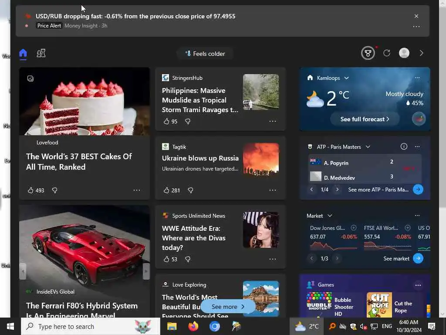The width and height of the screenshot is (446, 335).
Task: Click the round weather map icon
Action: pos(419,119)
